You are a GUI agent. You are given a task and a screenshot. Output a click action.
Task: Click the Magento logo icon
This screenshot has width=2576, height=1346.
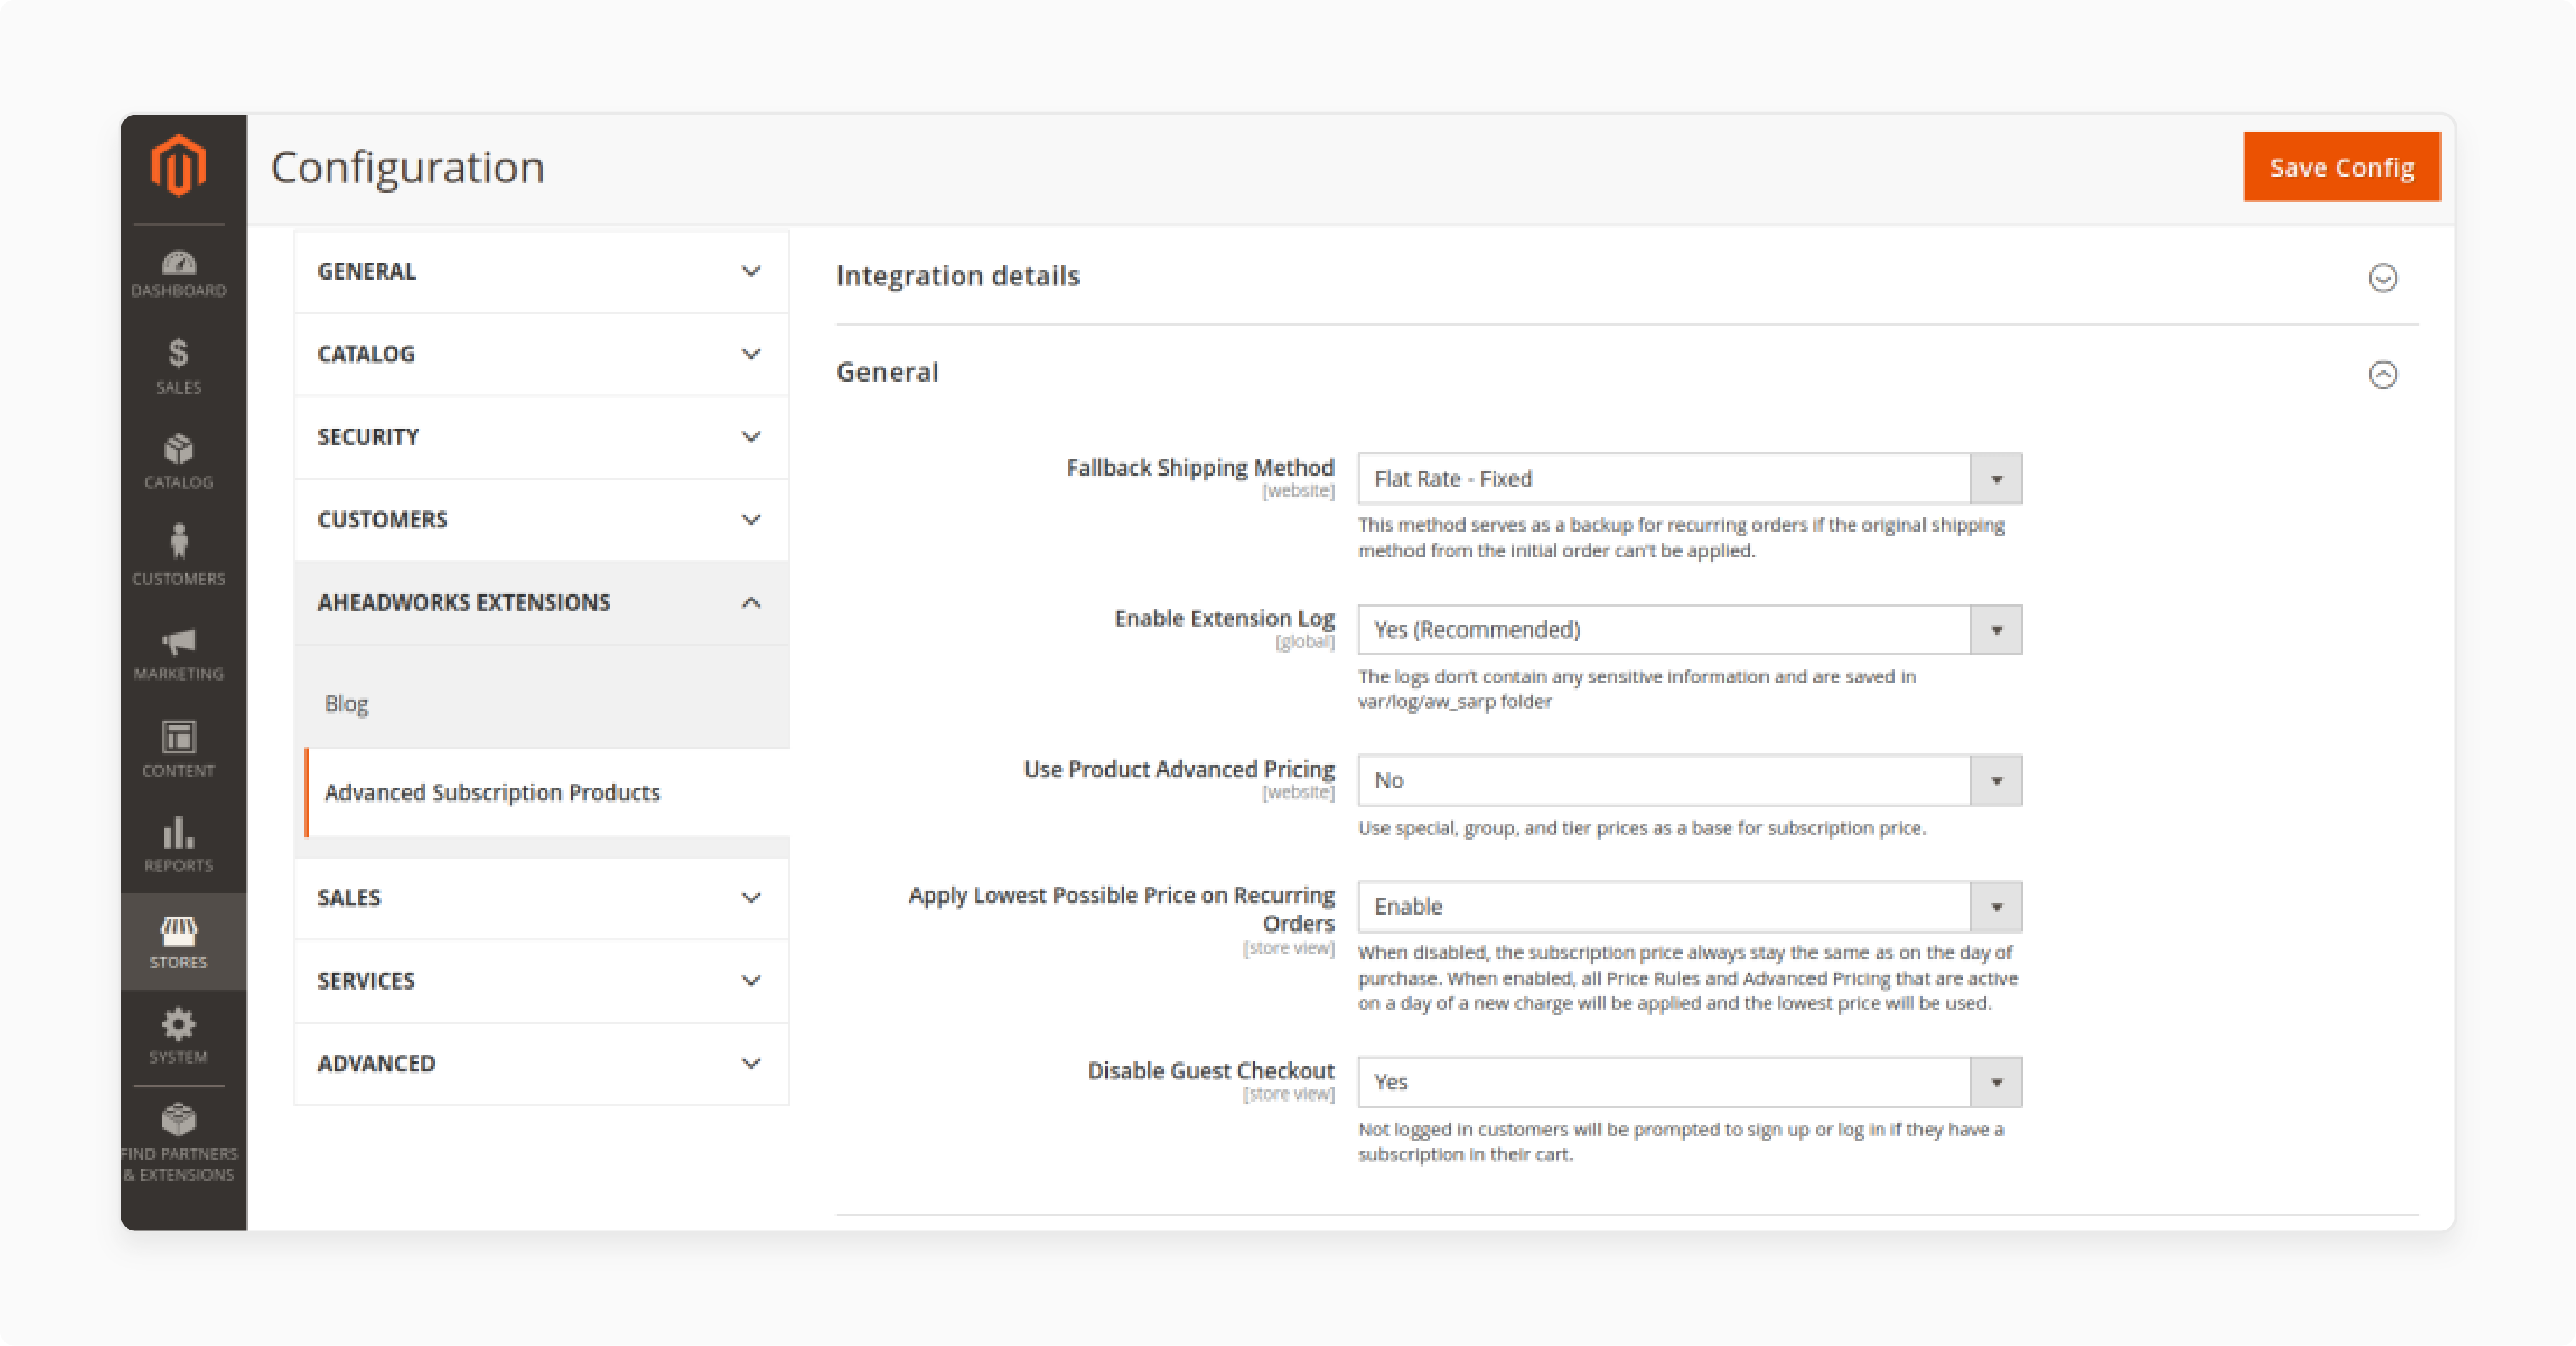pos(179,166)
